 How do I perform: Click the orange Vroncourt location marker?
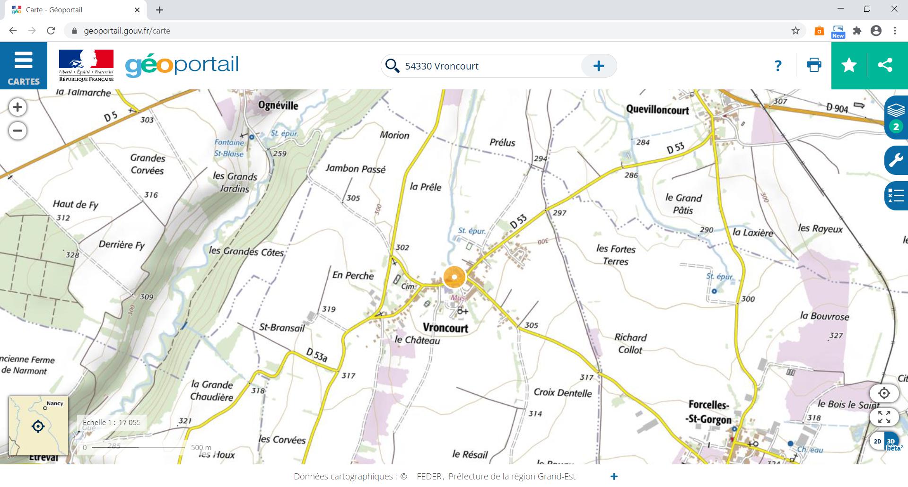(454, 277)
